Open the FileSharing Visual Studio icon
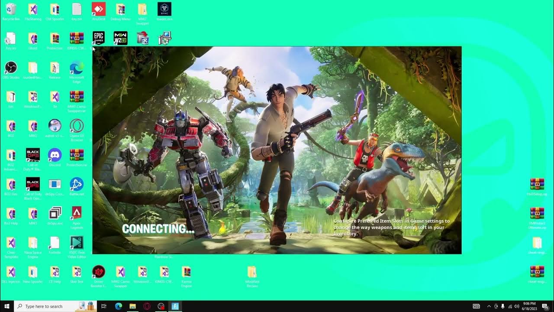The height and width of the screenshot is (312, 554). (x=33, y=12)
